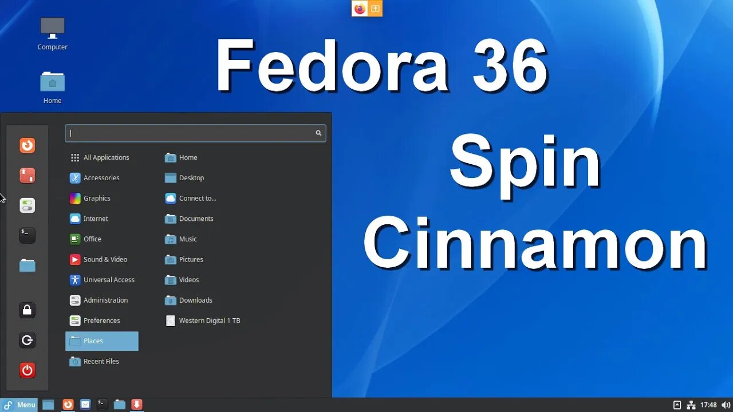Select the highlighted Places category
Viewport: 733px width, 412px height.
pos(101,341)
